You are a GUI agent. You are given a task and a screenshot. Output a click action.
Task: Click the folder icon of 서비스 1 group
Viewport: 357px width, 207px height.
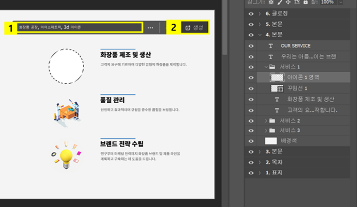click(272, 67)
